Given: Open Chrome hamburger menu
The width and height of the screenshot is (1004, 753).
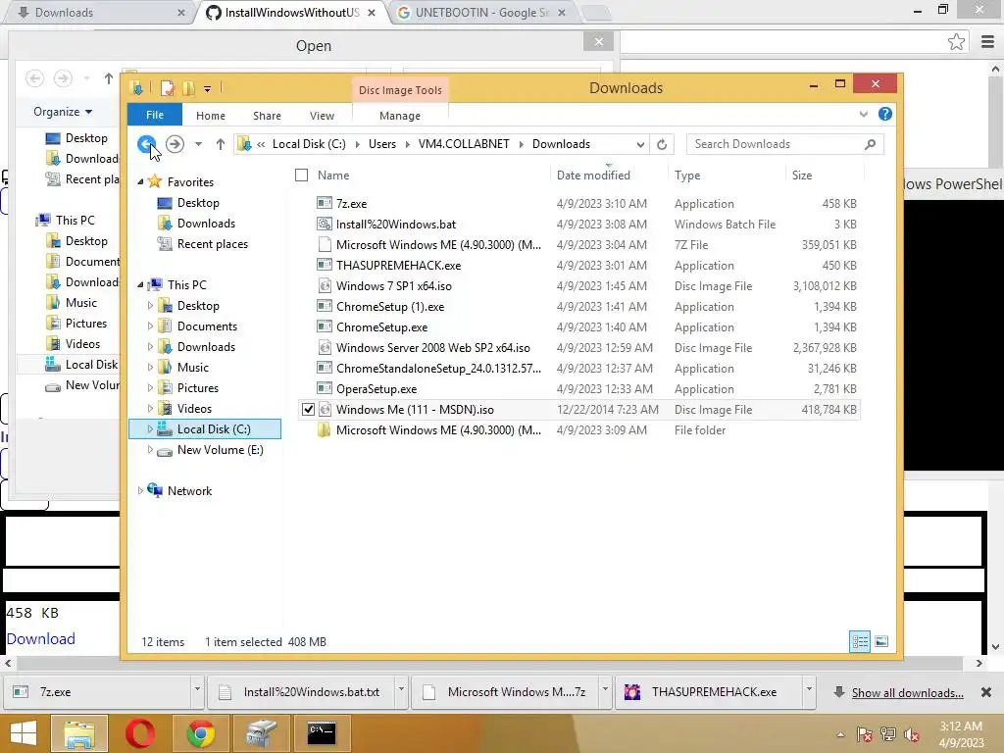Looking at the screenshot, I should coord(987,42).
